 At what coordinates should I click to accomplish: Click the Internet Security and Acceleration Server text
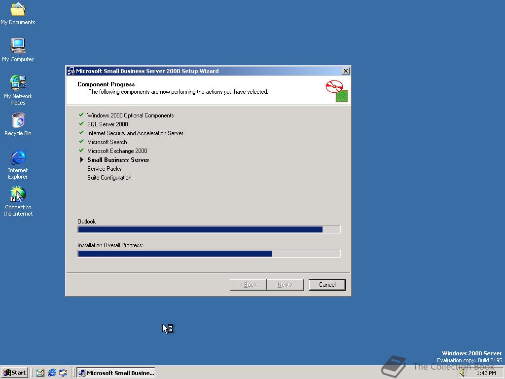[x=135, y=133]
